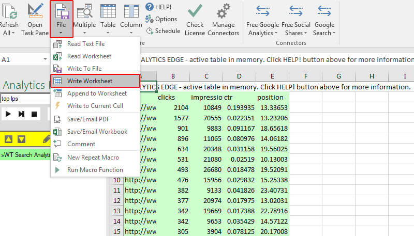
Task: Choose Save/Email Workbook menu item
Action: click(x=95, y=132)
